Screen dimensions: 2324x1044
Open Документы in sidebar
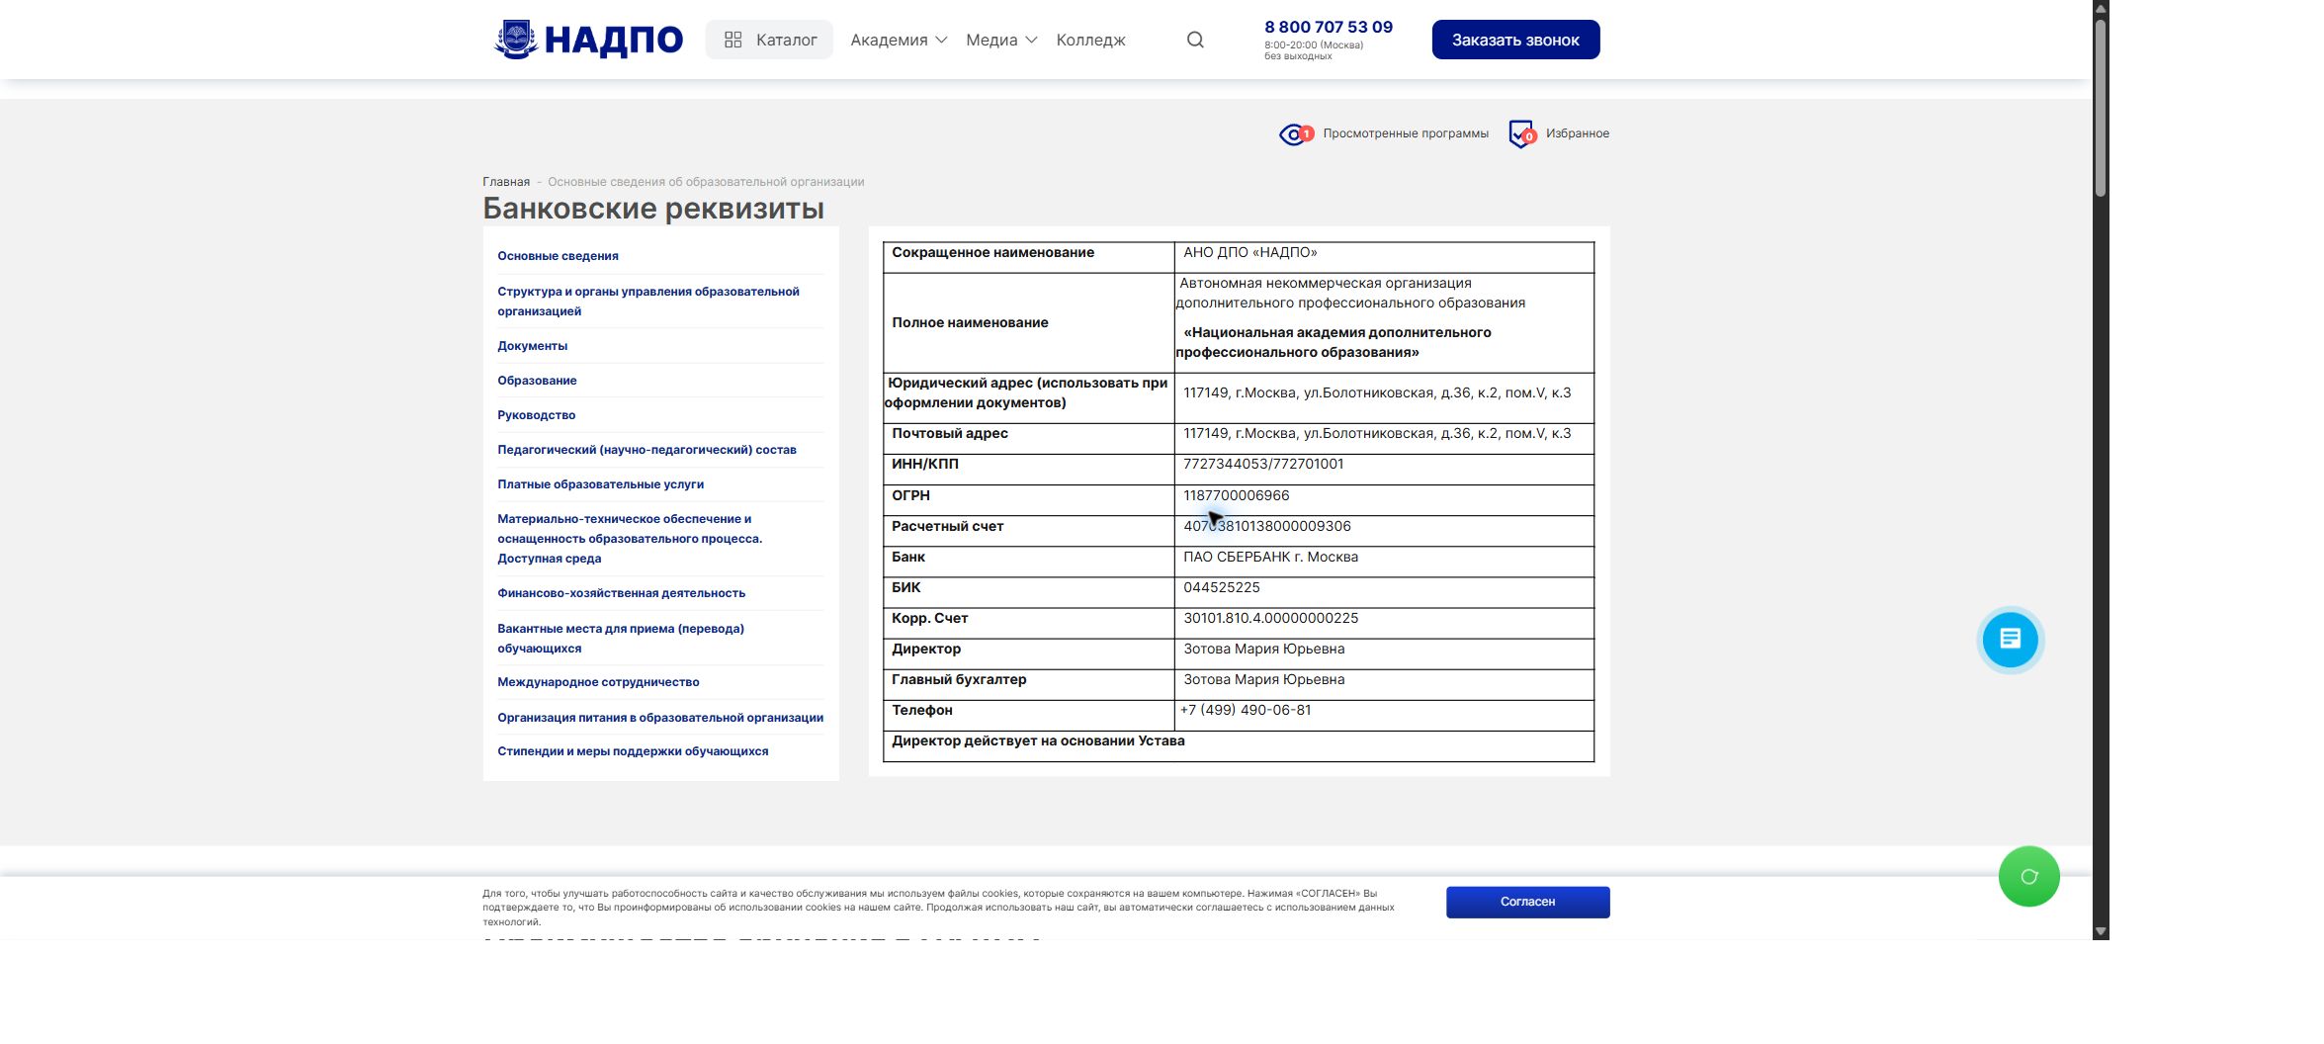pyautogui.click(x=532, y=346)
